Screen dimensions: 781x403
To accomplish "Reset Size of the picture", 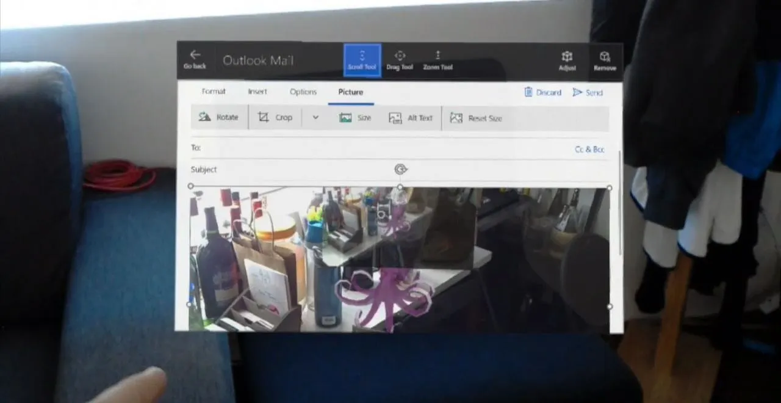I will 476,118.
